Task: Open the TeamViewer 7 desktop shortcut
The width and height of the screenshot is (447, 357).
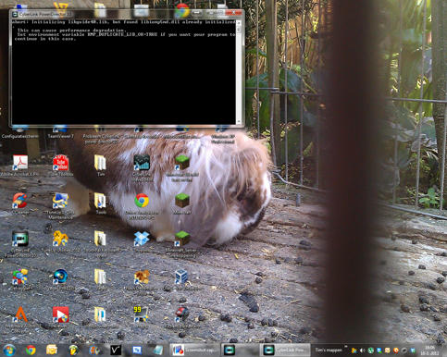Action: point(60,132)
